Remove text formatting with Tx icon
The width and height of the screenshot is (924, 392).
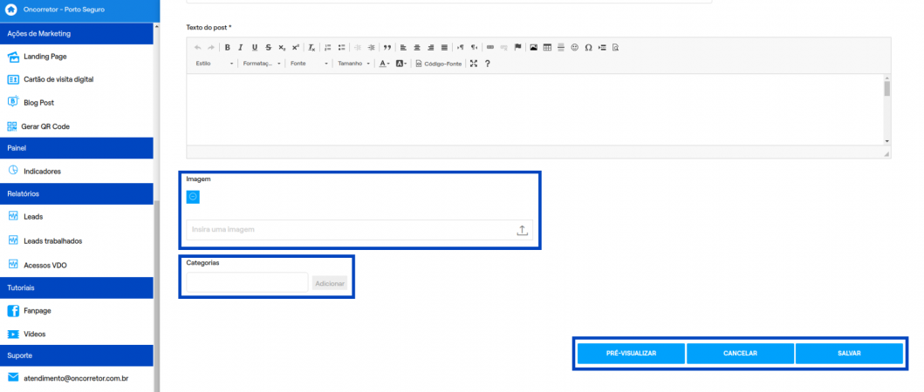point(311,48)
